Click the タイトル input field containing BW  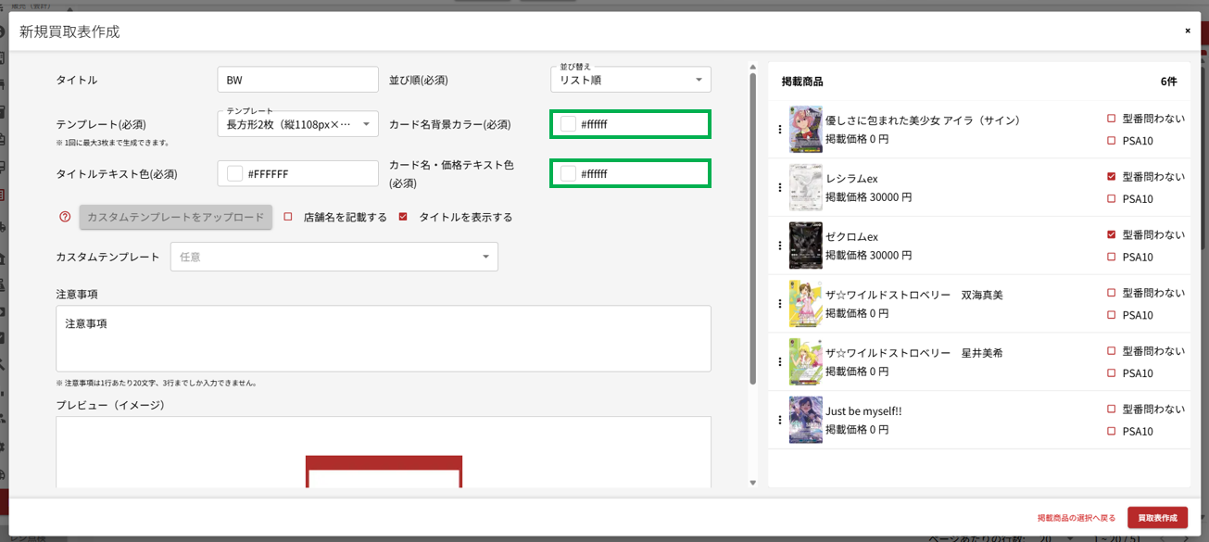(x=297, y=81)
